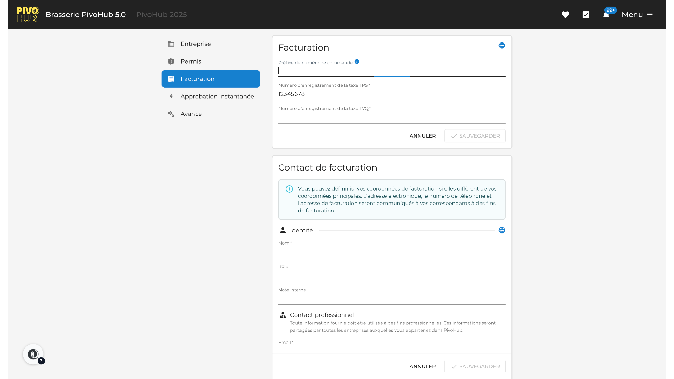Select the Facturation sidebar item
Screen dimensions: 674x379
pyautogui.click(x=211, y=79)
